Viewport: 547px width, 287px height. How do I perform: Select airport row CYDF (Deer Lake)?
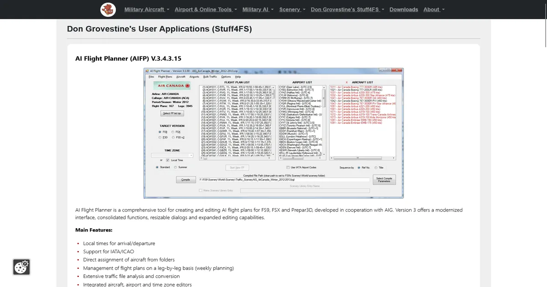(295, 87)
